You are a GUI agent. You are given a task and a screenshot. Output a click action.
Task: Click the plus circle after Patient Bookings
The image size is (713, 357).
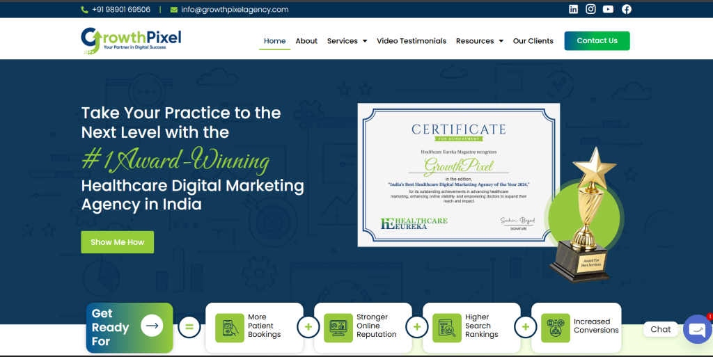[308, 326]
